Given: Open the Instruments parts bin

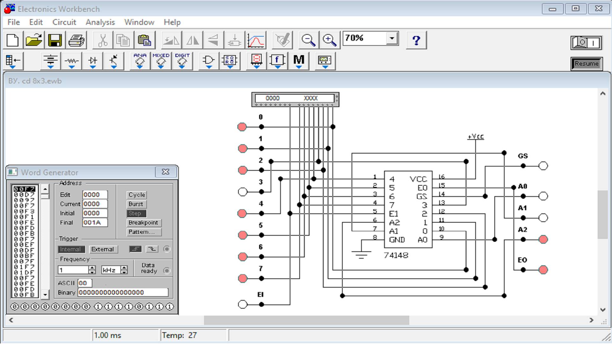Looking at the screenshot, I should click(324, 61).
